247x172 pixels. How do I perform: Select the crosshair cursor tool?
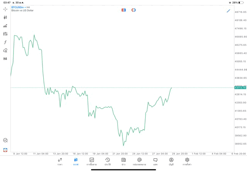click(5, 9)
